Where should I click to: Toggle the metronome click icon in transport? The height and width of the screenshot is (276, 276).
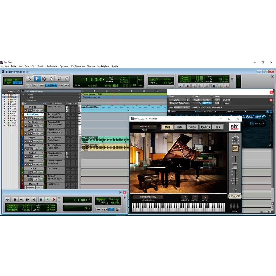(105, 209)
